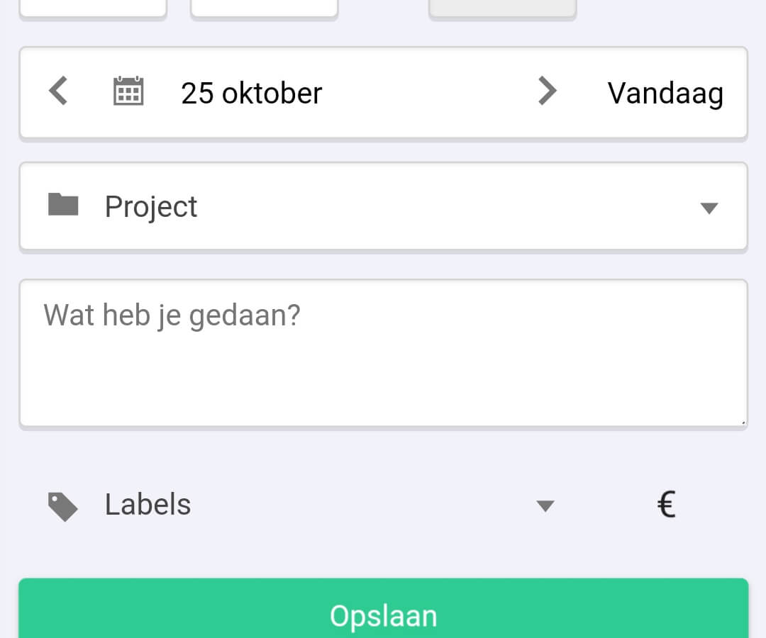Screen dimensions: 766x638
Task: Open the Labels selector text
Action: tap(148, 504)
